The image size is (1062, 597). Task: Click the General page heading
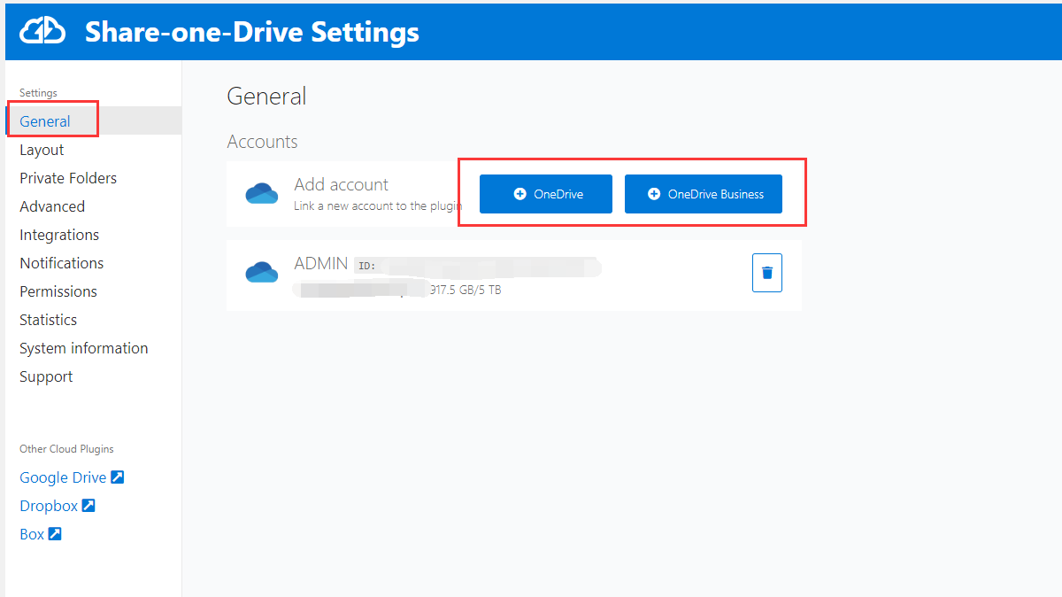click(x=266, y=96)
